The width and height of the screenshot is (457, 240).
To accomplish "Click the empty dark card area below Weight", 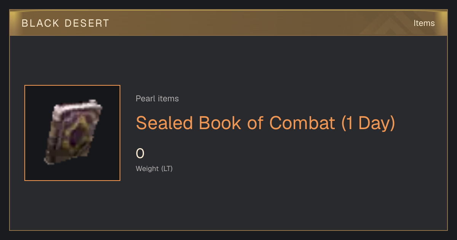I will 267,202.
